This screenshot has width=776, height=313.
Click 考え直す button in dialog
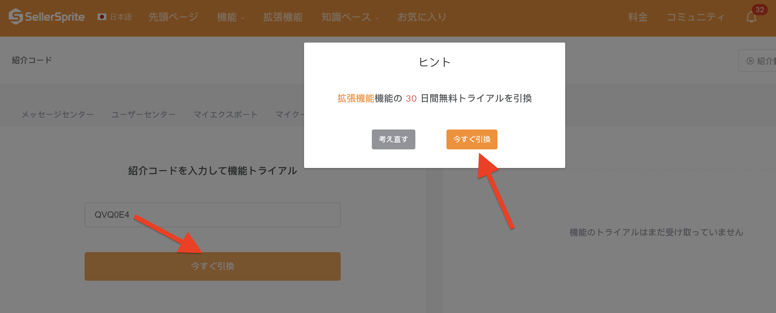[393, 139]
